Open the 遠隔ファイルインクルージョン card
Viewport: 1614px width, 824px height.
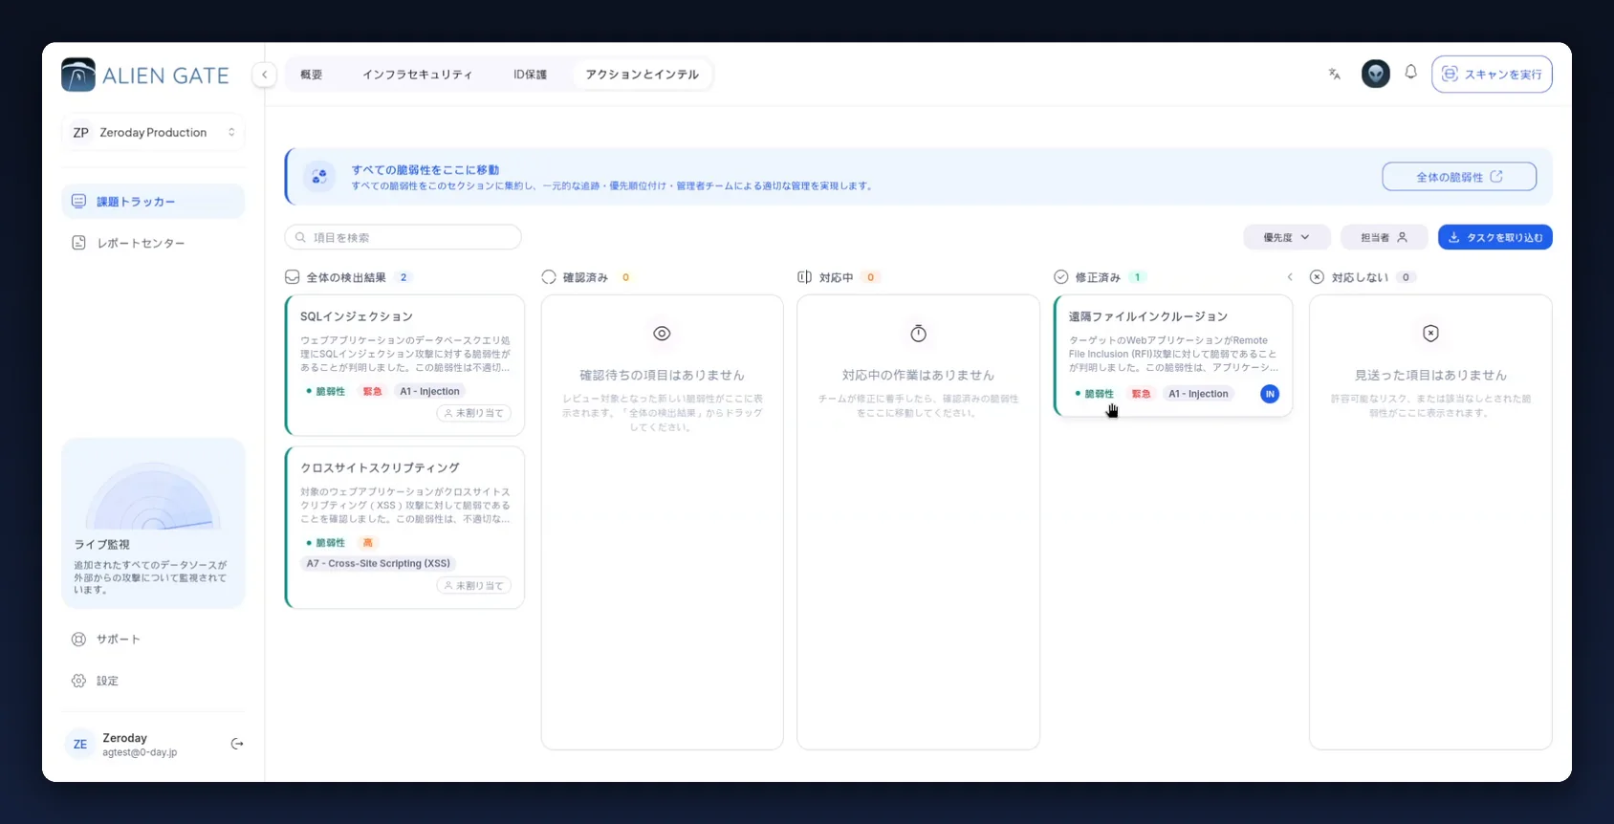[1173, 356]
